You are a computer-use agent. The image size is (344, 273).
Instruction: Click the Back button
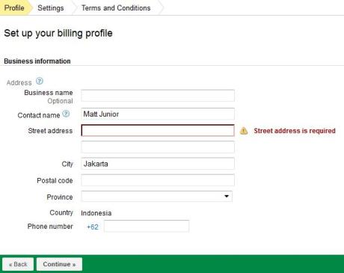18,264
